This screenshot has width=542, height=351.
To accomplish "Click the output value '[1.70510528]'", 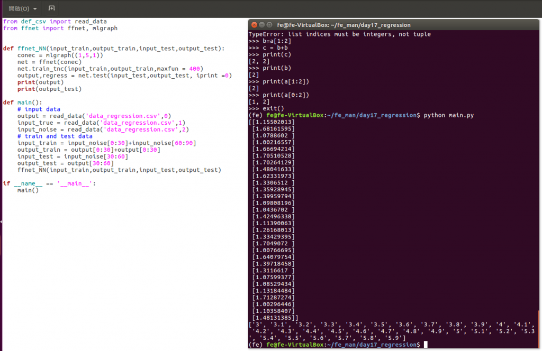I will 274,155.
